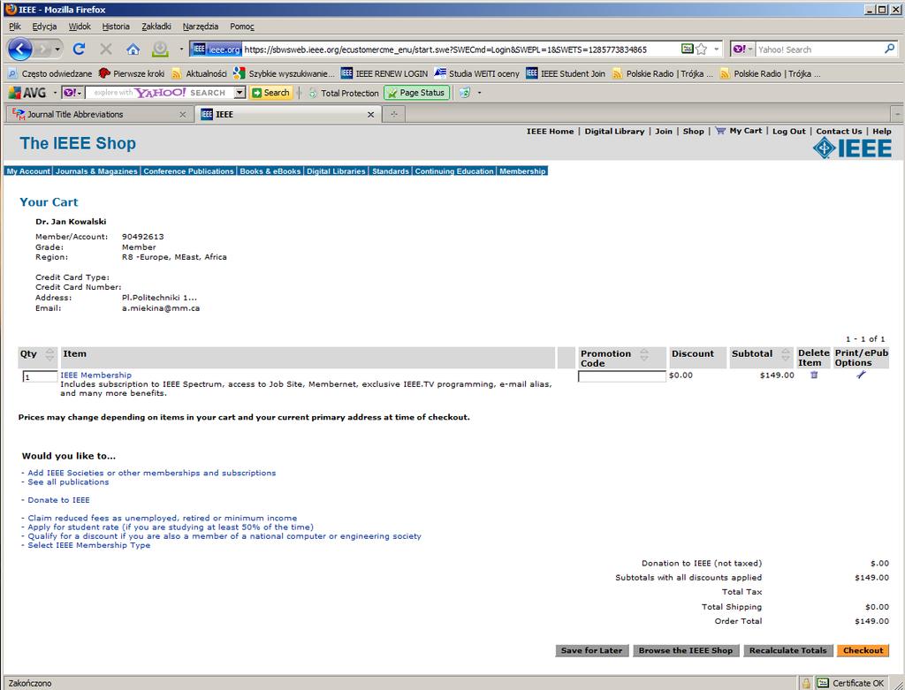Click the orange Checkout button
Screen dimensions: 905x690
tap(863, 650)
